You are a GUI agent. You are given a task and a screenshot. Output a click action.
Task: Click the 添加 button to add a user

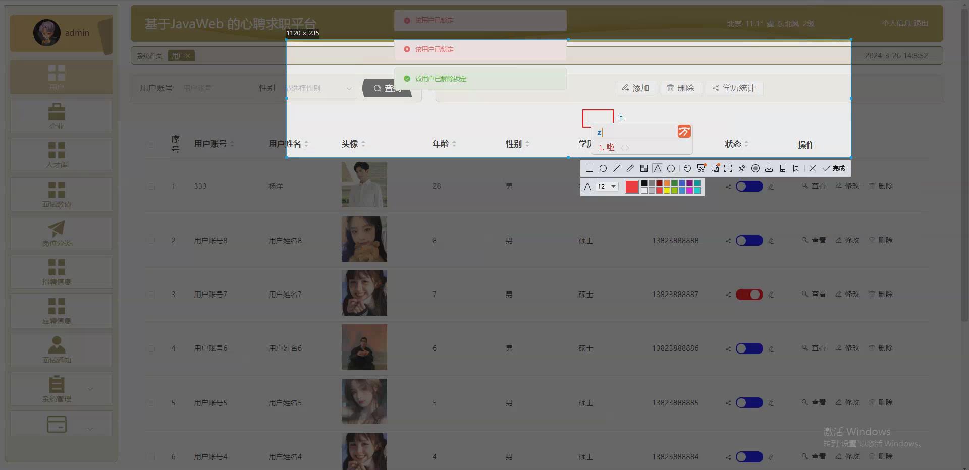(x=635, y=88)
